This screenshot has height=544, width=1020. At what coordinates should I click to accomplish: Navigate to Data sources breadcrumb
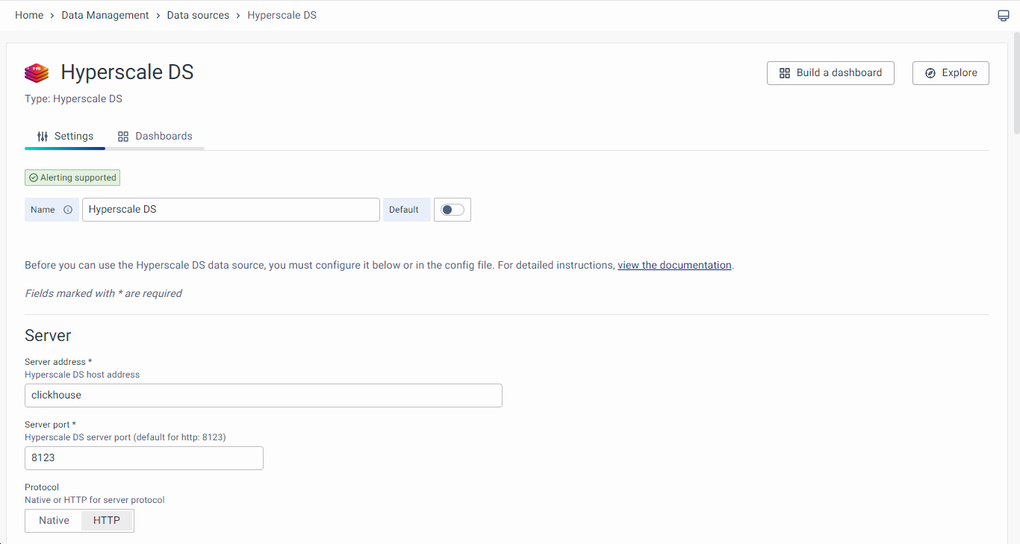[x=198, y=15]
